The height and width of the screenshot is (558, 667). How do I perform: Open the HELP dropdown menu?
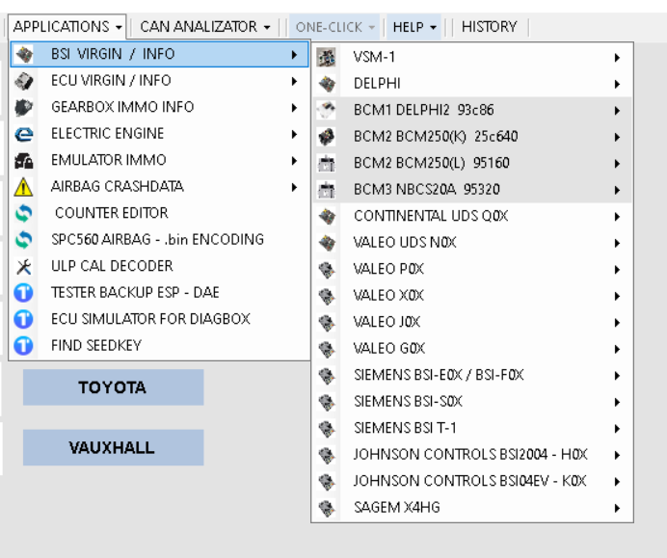coord(414,27)
